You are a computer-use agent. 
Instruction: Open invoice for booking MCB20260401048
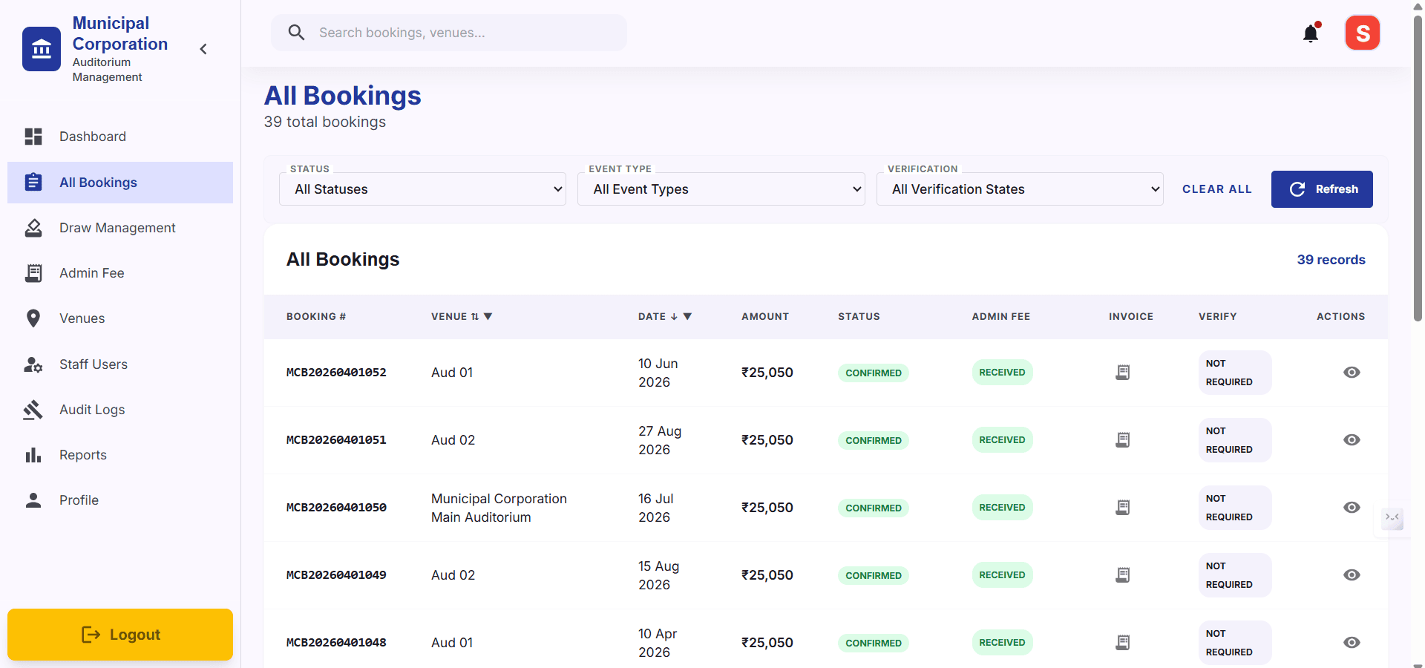pyautogui.click(x=1123, y=643)
